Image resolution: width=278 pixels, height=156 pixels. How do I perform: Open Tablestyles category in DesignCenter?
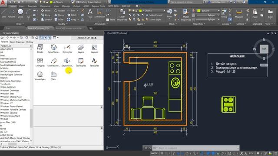tap(81, 62)
